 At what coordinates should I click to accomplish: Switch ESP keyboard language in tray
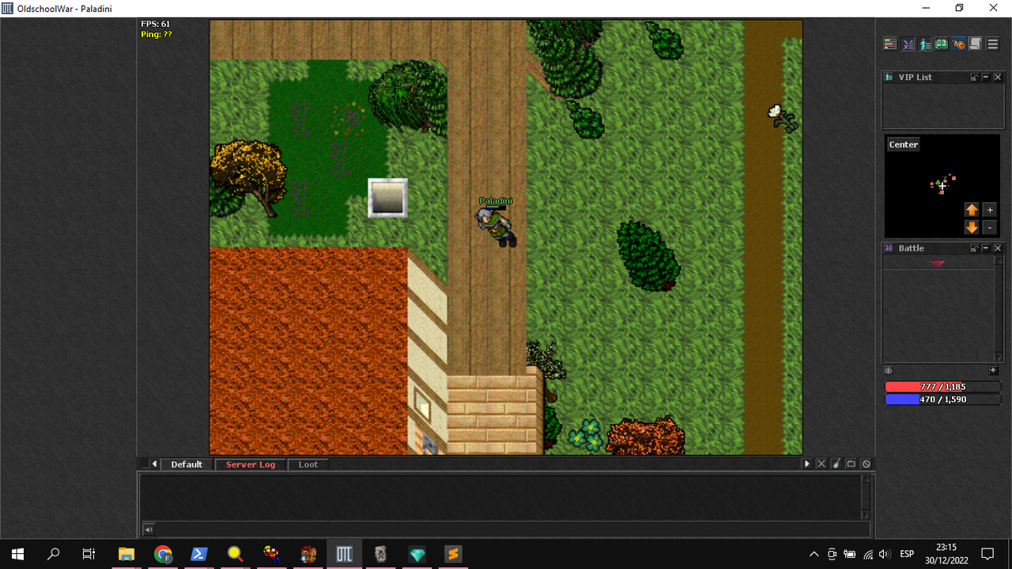pos(907,554)
